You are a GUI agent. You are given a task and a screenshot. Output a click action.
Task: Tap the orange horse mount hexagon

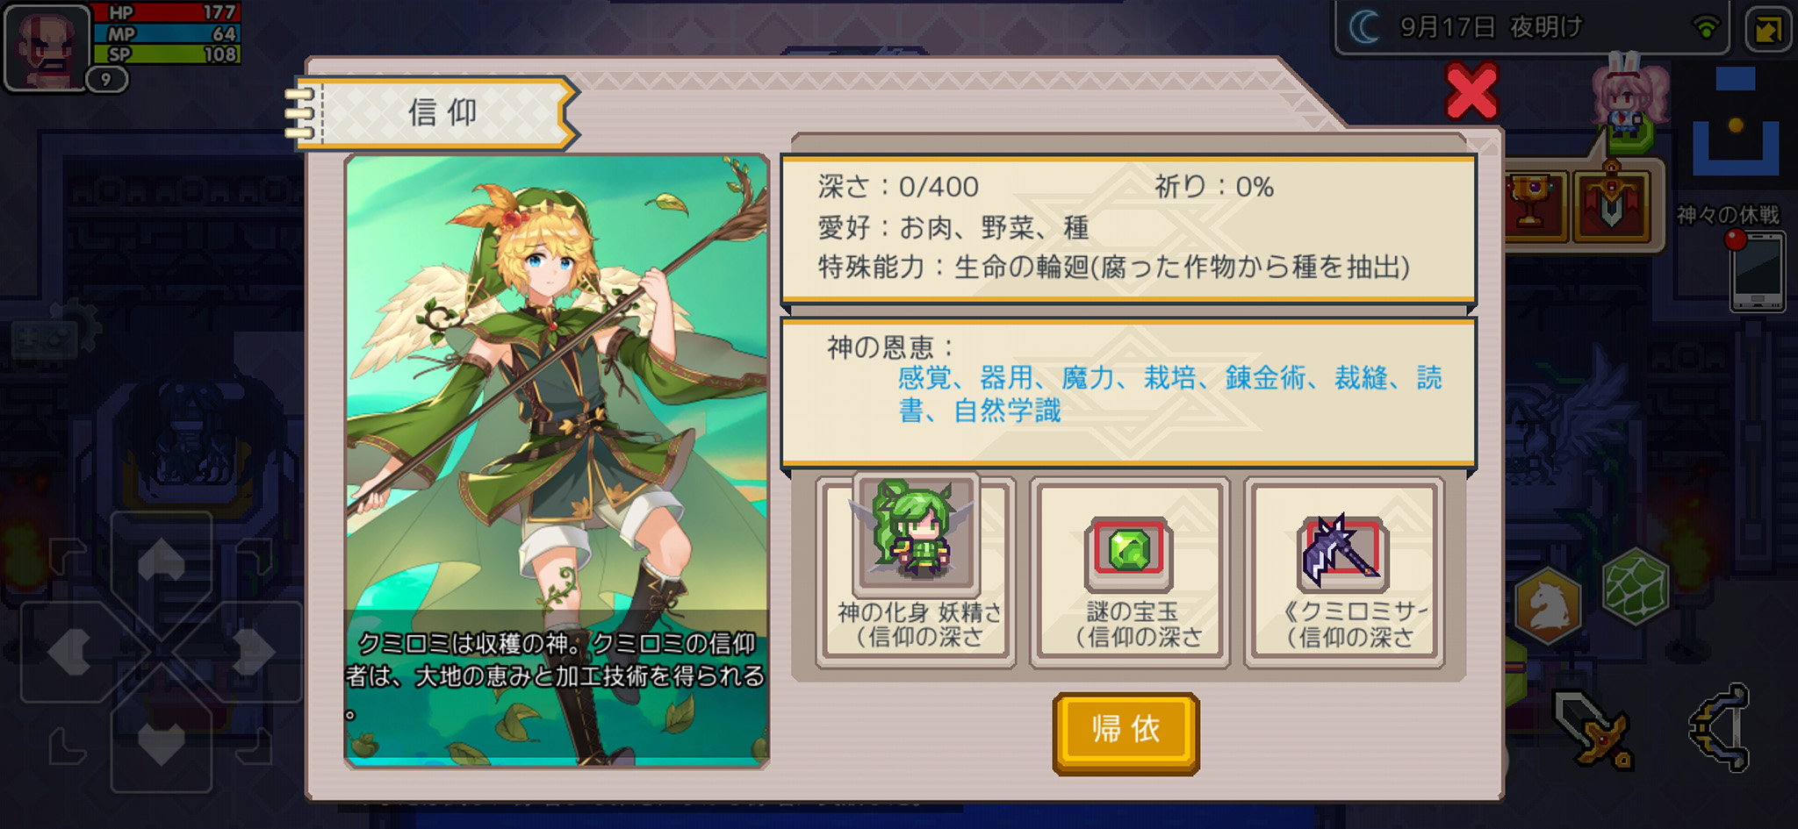coord(1549,605)
